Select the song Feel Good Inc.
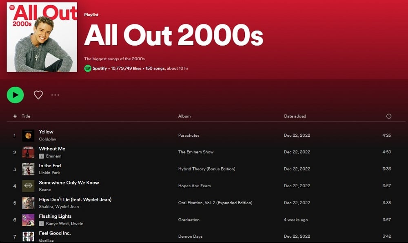 (x=55, y=233)
